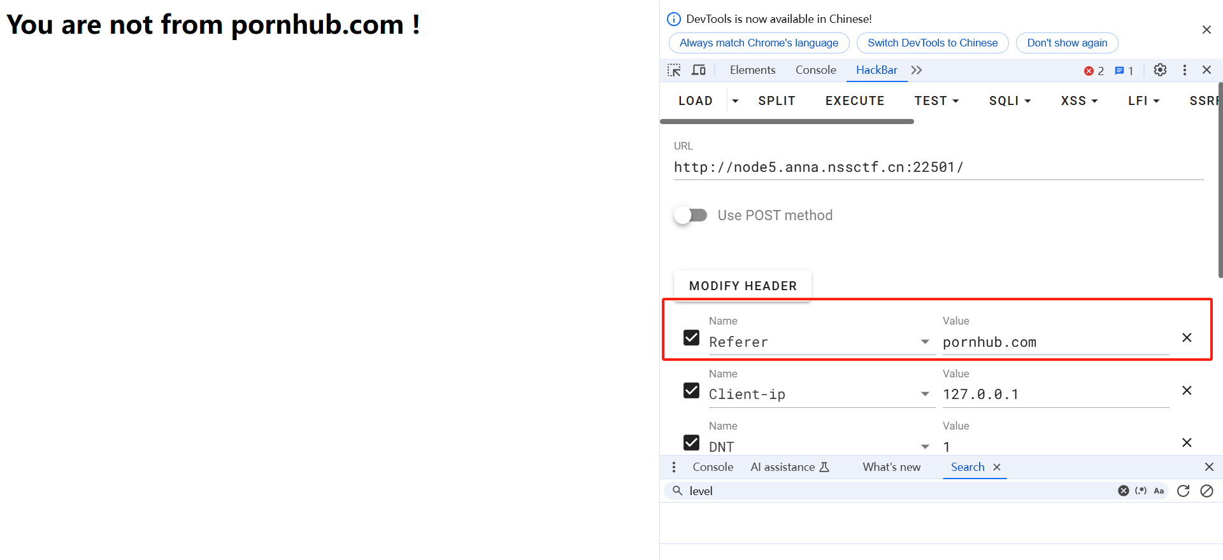The width and height of the screenshot is (1223, 560).
Task: Click the SPLIT button
Action: [776, 101]
